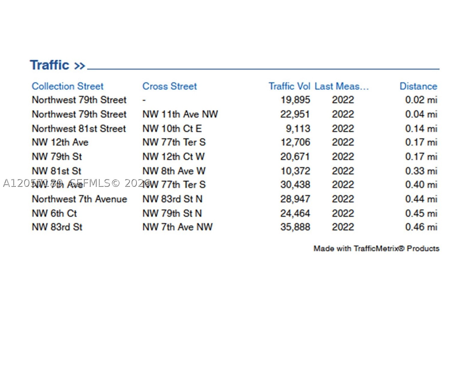Sort by Collection Street column header
This screenshot has height=365, width=473.
pos(68,86)
